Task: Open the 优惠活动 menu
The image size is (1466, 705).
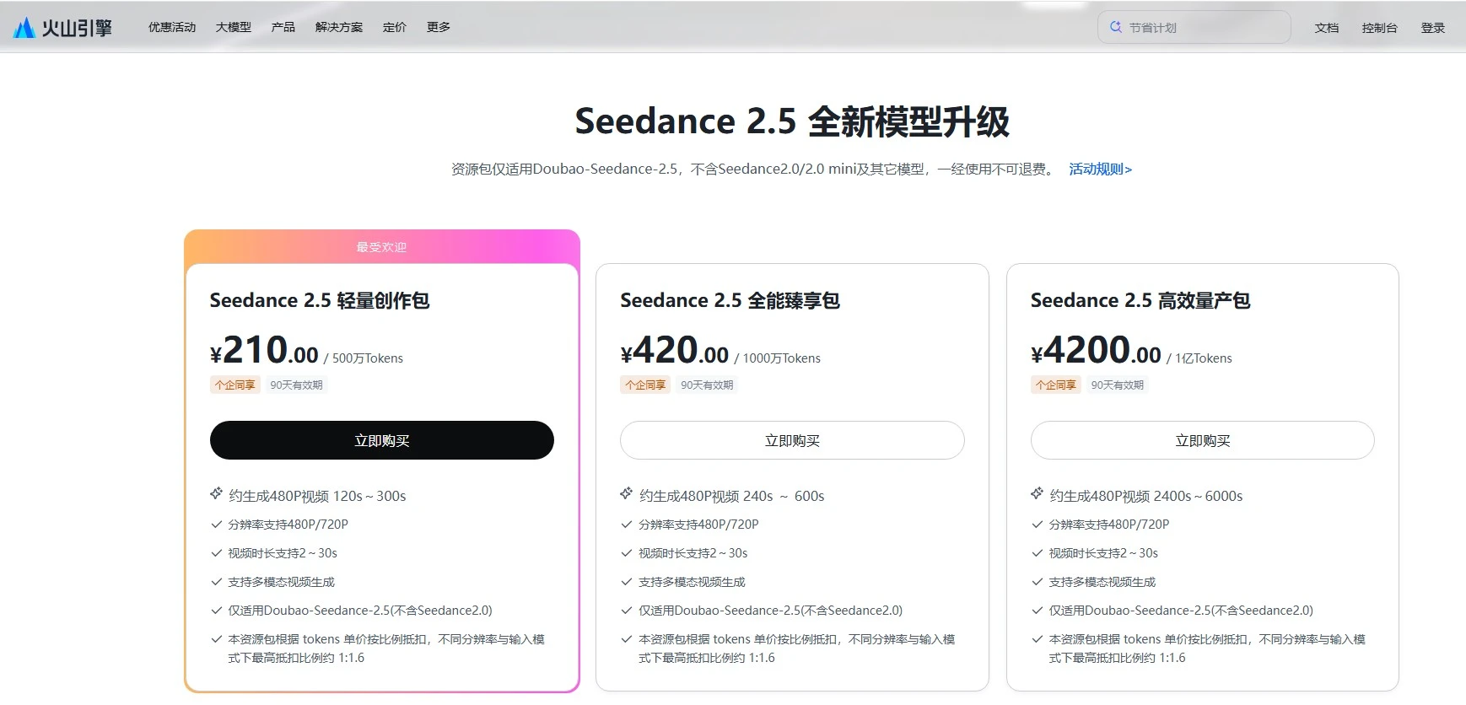Action: click(172, 27)
